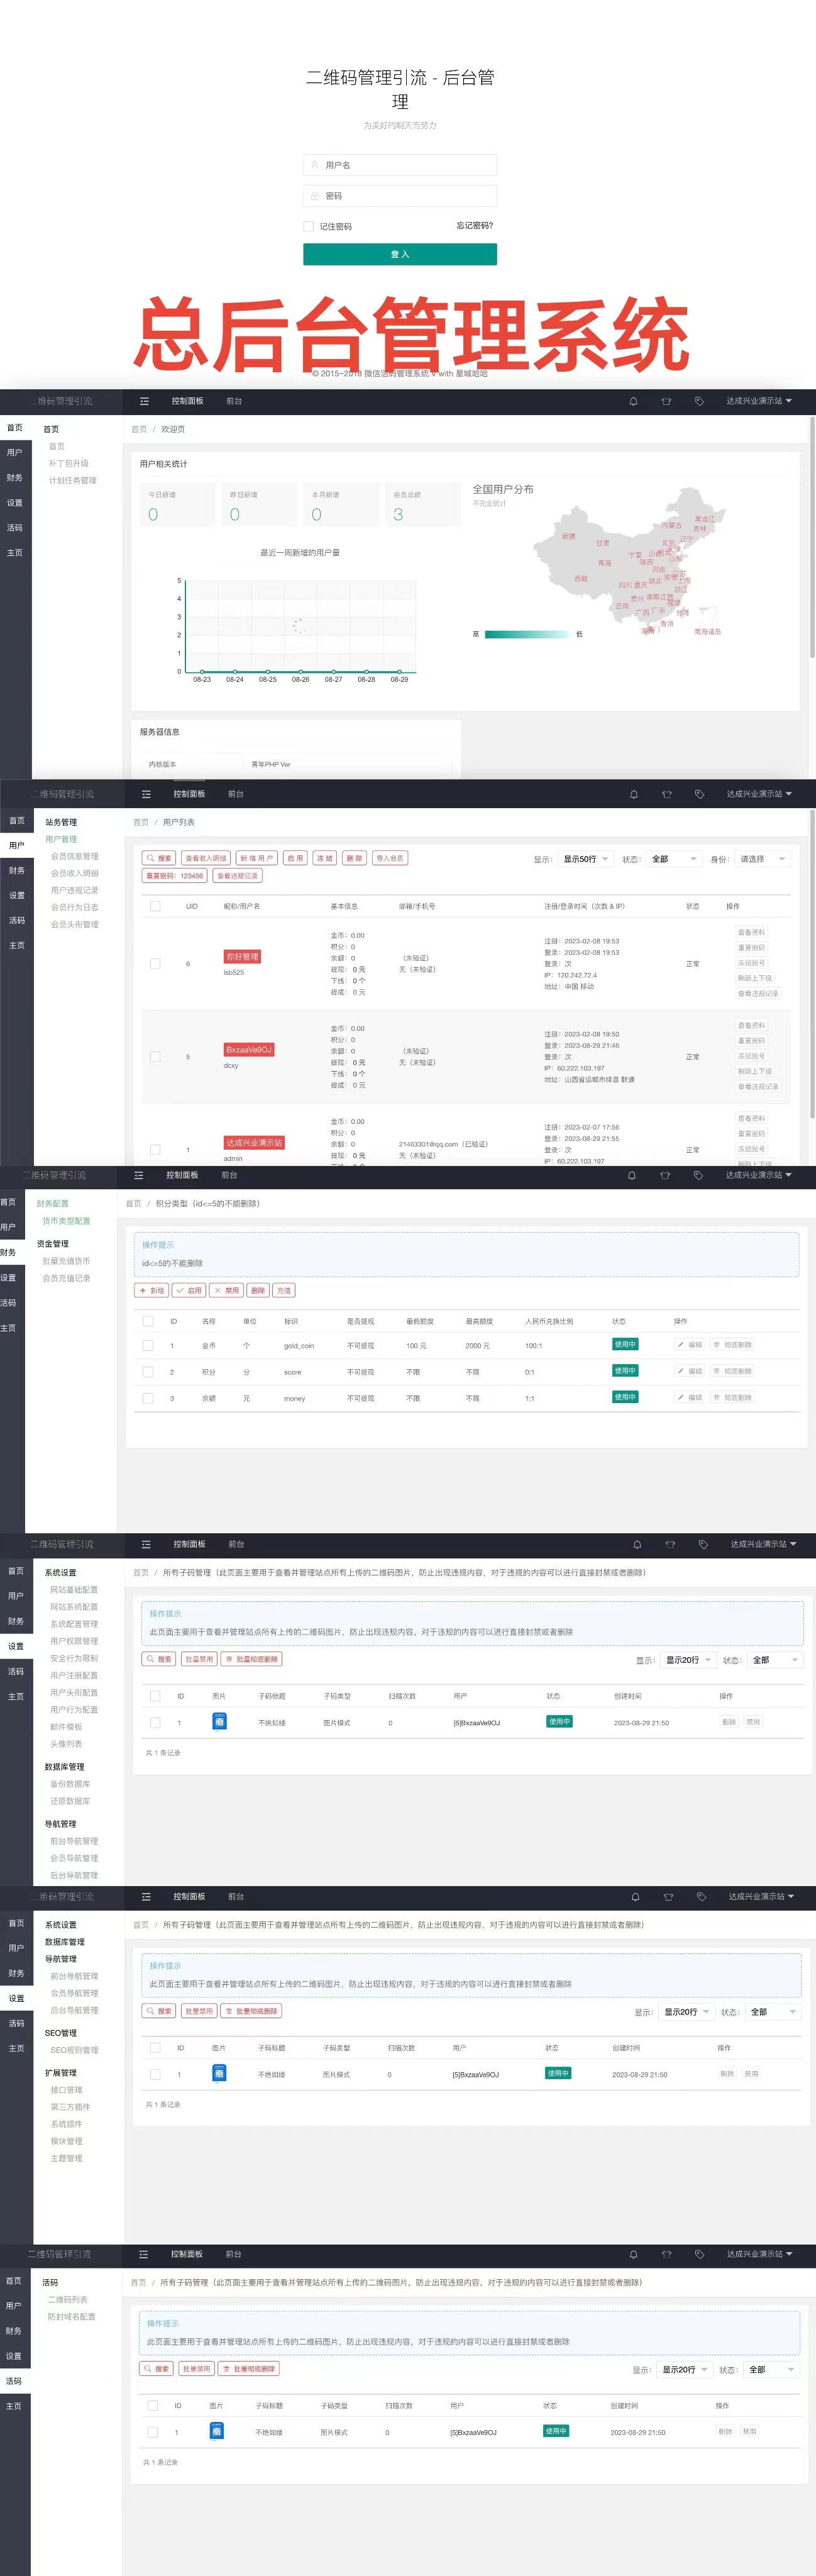Screen dimensions: 816x2576
Task: Select checkbox for user UID 6 row
Action: coord(155,964)
